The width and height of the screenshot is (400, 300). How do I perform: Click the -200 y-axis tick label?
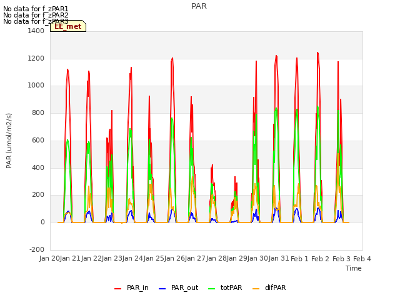(x=37, y=249)
